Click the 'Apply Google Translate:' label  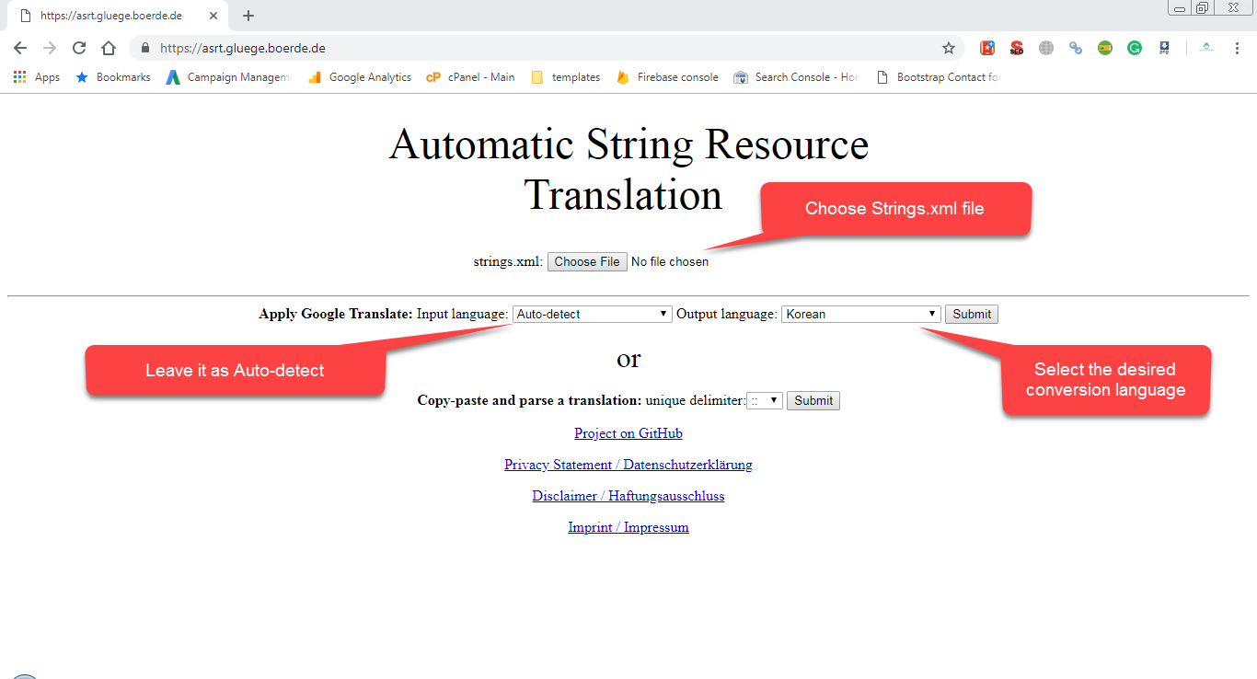(x=336, y=314)
